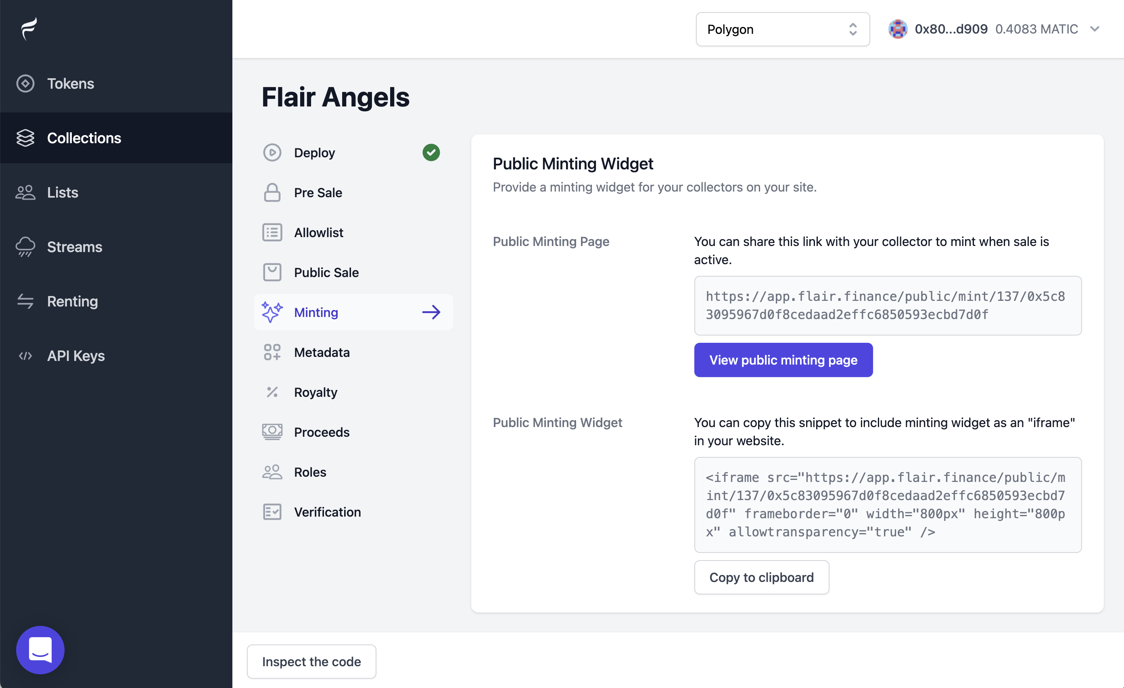
Task: Open Renting in the sidebar
Action: tap(116, 301)
